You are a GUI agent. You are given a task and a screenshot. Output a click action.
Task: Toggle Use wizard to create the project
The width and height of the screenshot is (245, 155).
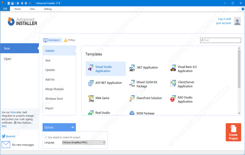[46, 137]
